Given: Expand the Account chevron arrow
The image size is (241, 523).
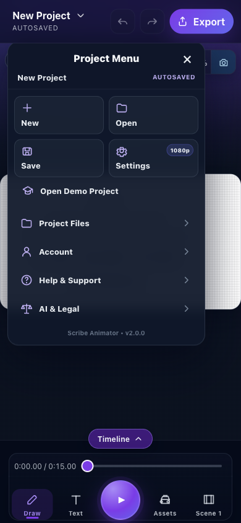Looking at the screenshot, I should tap(187, 252).
